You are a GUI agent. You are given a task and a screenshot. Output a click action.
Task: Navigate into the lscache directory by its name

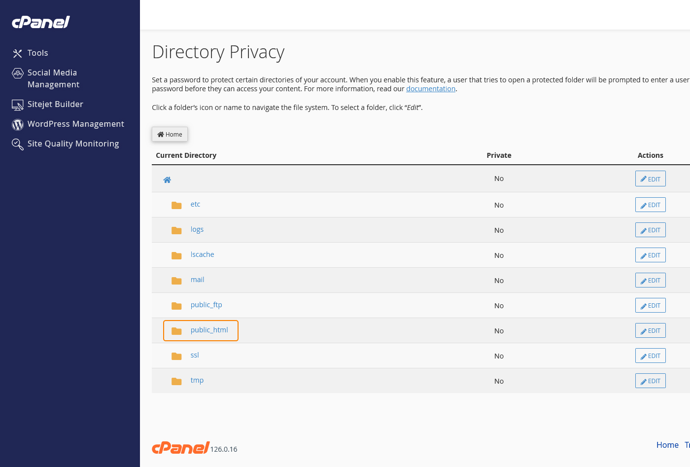[x=202, y=254]
